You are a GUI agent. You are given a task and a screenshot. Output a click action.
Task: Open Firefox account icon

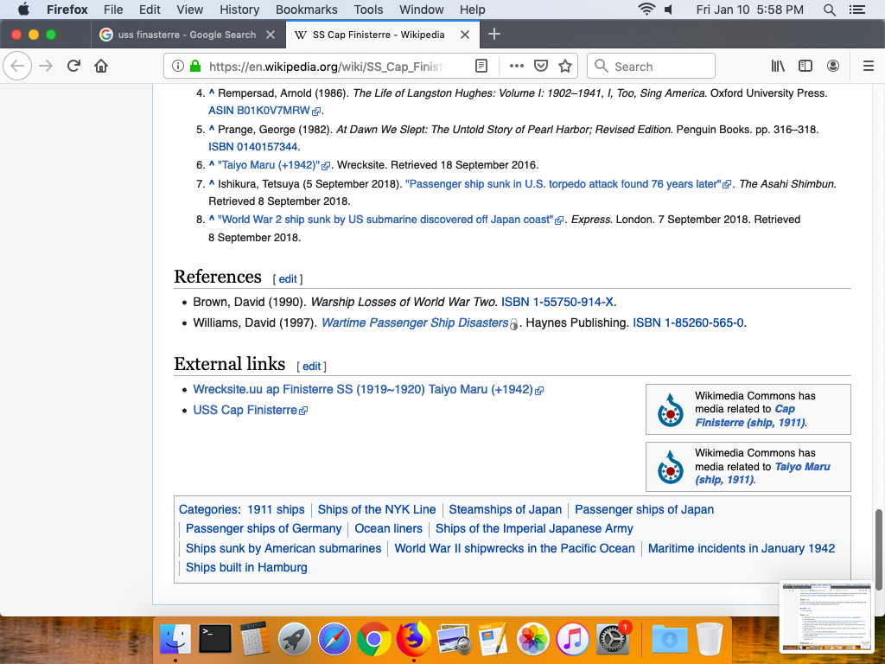pyautogui.click(x=833, y=67)
